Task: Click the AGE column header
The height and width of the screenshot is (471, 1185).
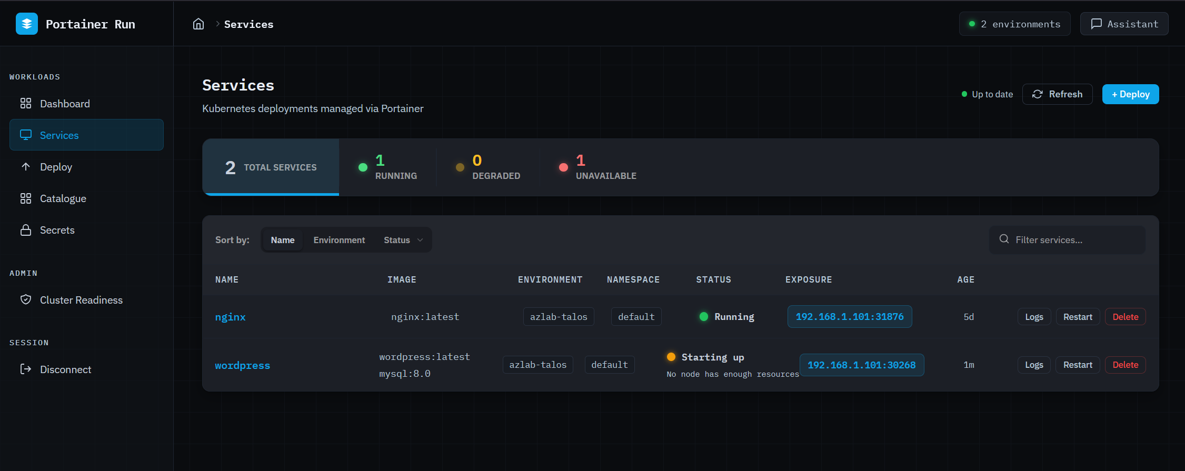Action: coord(965,279)
